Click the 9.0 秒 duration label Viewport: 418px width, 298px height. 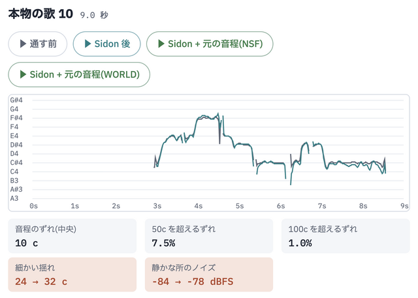click(x=94, y=15)
